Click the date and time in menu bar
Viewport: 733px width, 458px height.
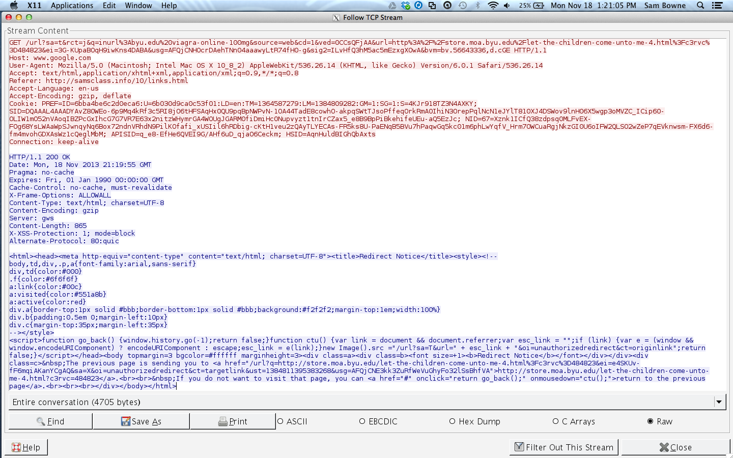(x=593, y=6)
